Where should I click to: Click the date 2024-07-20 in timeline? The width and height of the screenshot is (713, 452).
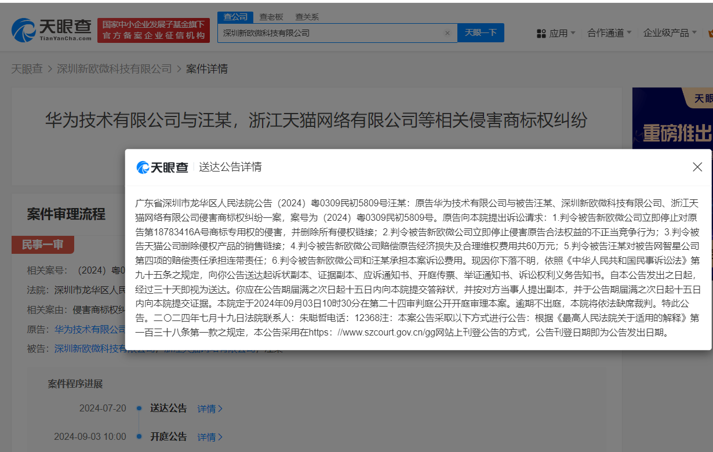click(x=103, y=409)
